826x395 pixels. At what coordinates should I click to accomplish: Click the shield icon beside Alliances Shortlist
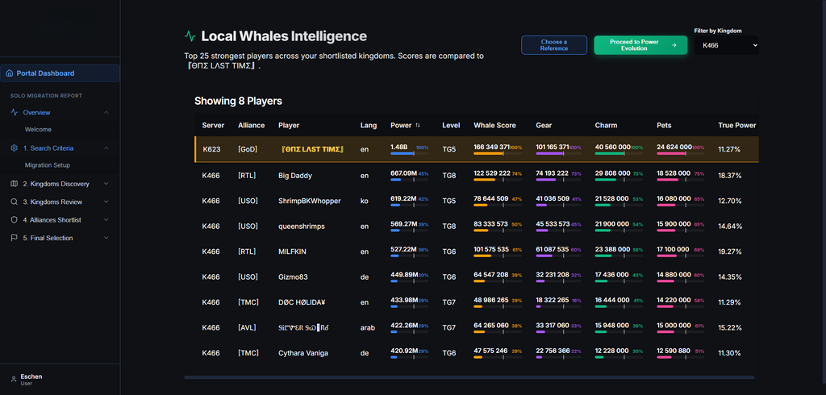pyautogui.click(x=15, y=220)
